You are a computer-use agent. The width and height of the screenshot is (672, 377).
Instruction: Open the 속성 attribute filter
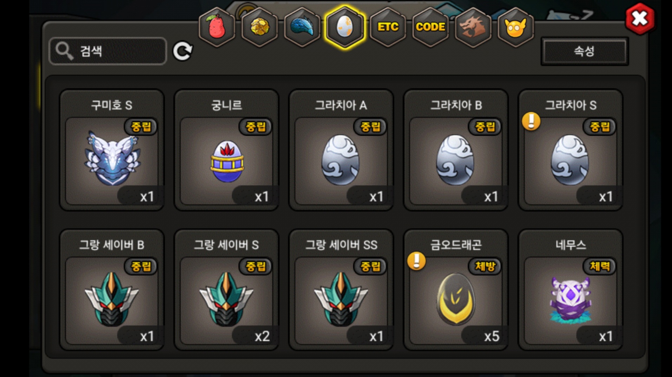point(584,51)
